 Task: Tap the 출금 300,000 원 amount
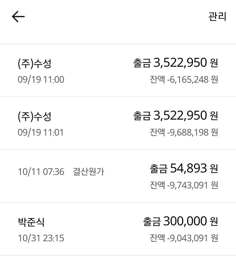[181, 221]
